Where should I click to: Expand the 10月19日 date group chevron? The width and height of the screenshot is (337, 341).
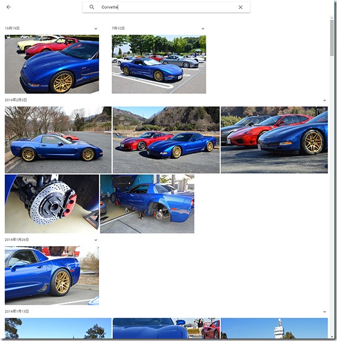click(96, 29)
